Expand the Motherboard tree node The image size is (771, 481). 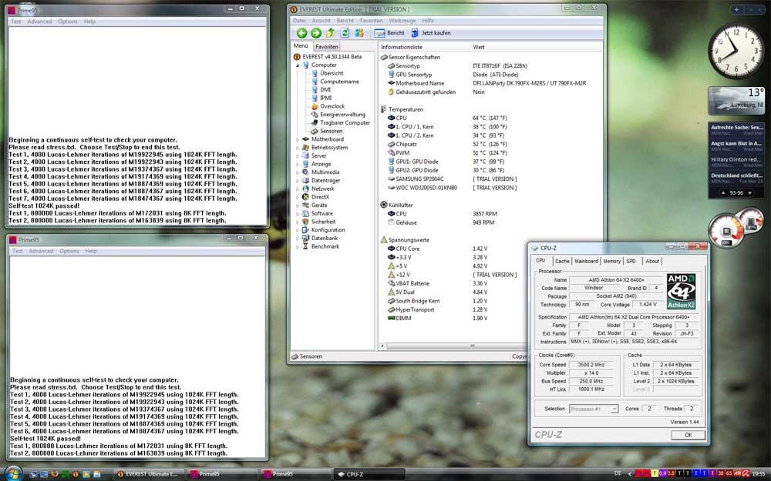coord(298,139)
